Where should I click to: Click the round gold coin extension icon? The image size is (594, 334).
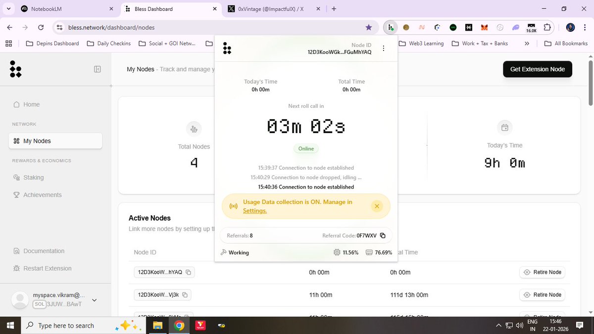pyautogui.click(x=406, y=27)
